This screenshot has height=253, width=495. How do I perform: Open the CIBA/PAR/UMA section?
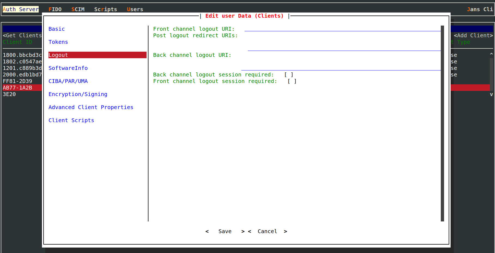68,81
